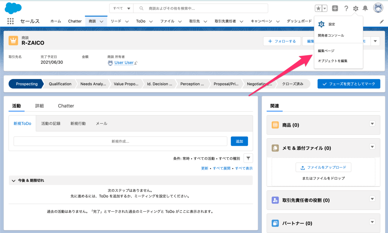Open the 商品 related list menu arrow
388x233 pixels.
point(373,123)
